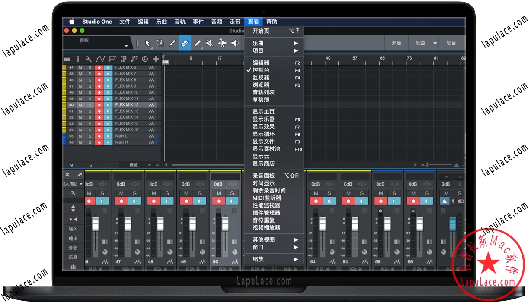Mute the FLEX MIX 12 track

81,105
